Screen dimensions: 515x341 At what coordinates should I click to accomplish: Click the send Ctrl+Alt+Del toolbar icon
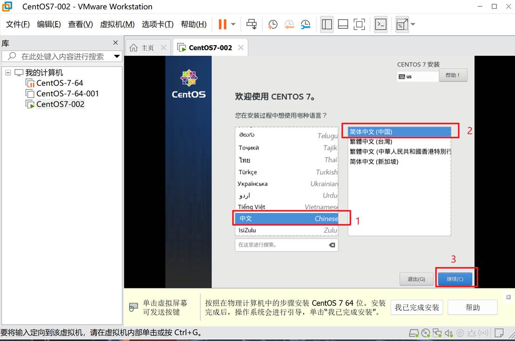(x=251, y=24)
